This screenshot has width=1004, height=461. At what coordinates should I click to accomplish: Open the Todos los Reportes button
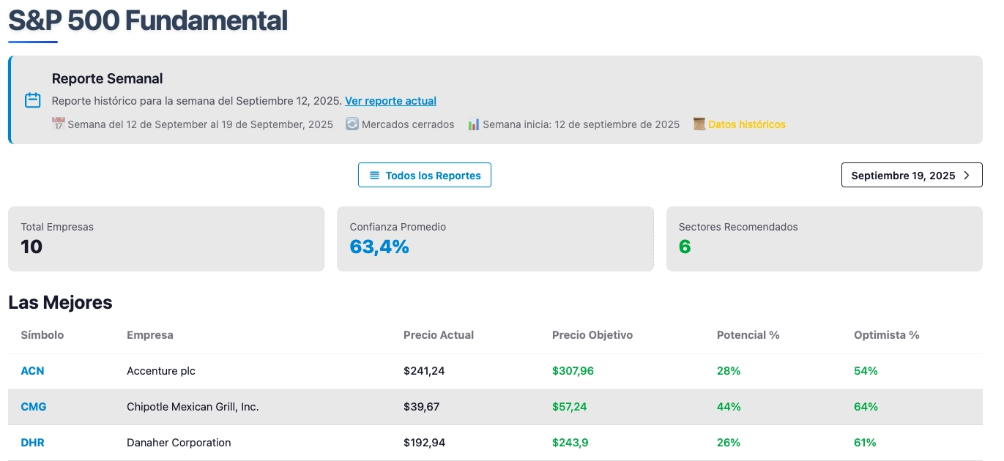[425, 176]
